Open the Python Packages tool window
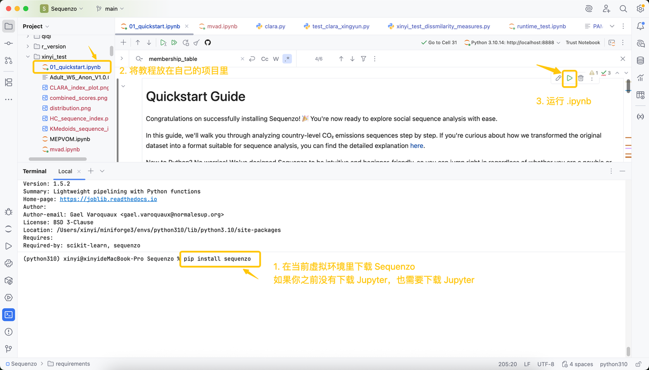The width and height of the screenshot is (649, 370). pyautogui.click(x=9, y=263)
